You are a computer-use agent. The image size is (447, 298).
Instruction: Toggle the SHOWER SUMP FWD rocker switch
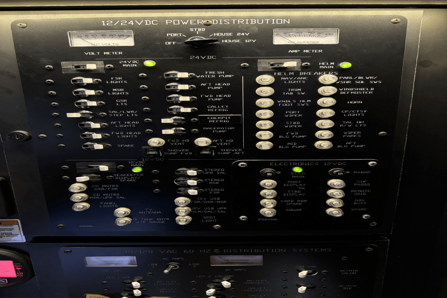point(153,152)
